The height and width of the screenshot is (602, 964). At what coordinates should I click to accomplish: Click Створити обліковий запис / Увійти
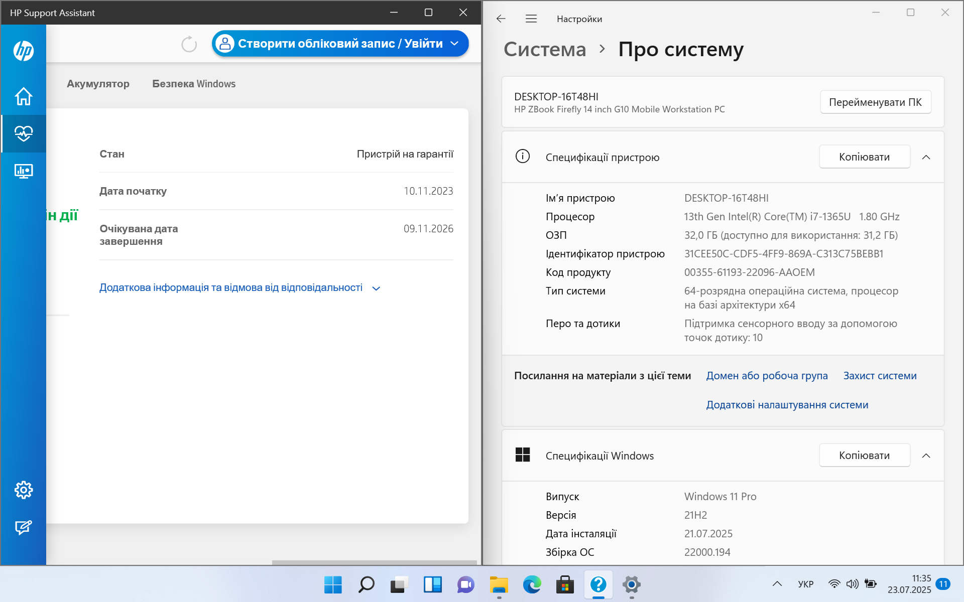(340, 44)
